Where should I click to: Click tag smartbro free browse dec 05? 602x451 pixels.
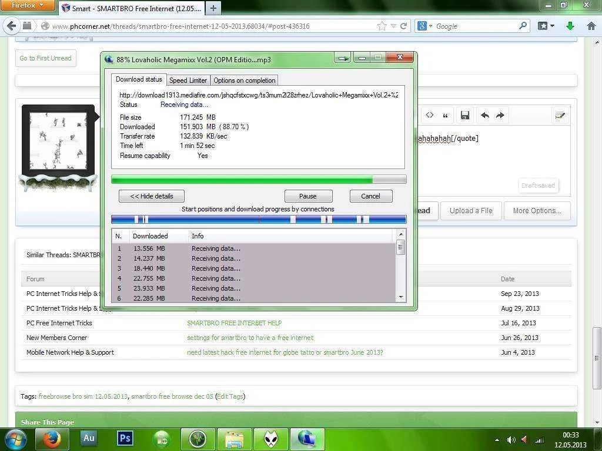pyautogui.click(x=172, y=396)
